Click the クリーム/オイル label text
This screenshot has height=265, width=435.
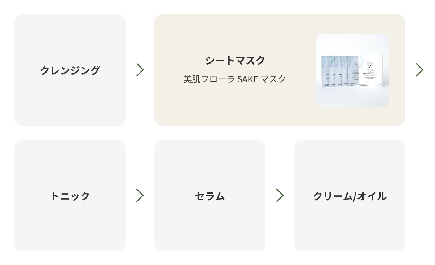pyautogui.click(x=350, y=196)
